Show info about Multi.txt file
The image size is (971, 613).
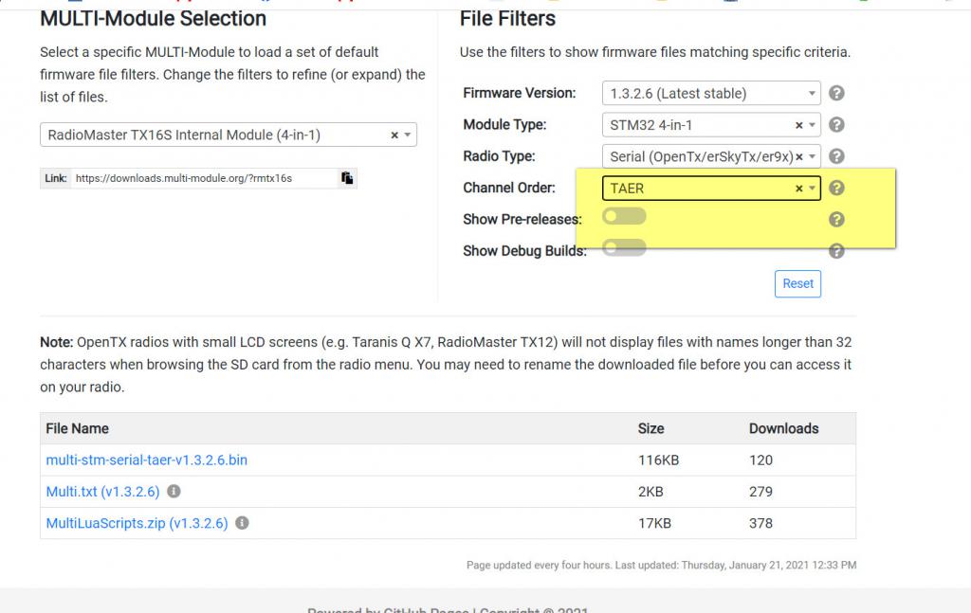[174, 491]
